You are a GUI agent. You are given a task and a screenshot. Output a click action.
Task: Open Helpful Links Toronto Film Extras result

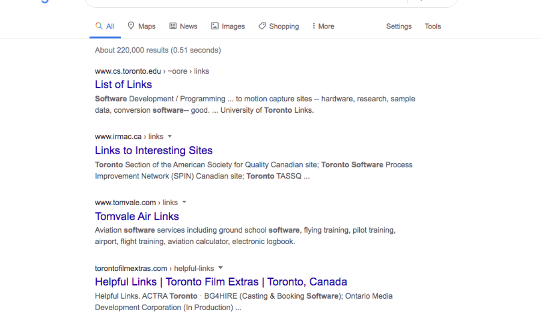221,282
